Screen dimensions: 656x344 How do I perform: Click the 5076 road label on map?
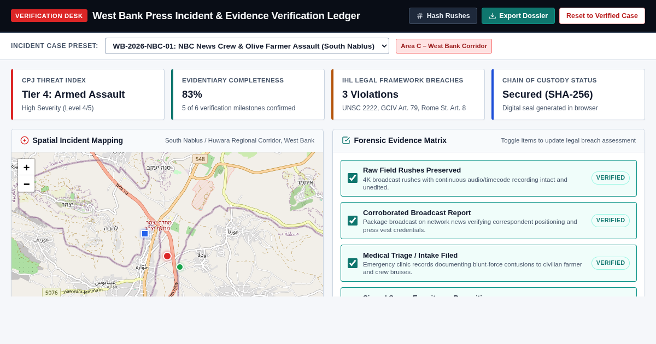coord(51,293)
